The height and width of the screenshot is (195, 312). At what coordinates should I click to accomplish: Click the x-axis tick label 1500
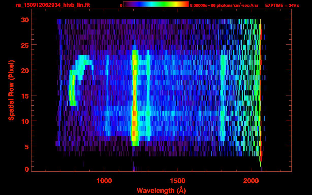(x=178, y=181)
